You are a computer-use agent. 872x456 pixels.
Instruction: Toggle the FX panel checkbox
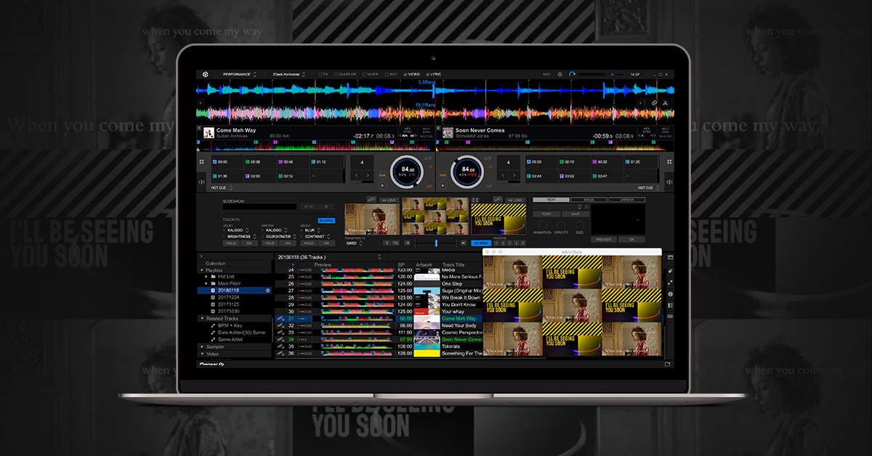319,74
